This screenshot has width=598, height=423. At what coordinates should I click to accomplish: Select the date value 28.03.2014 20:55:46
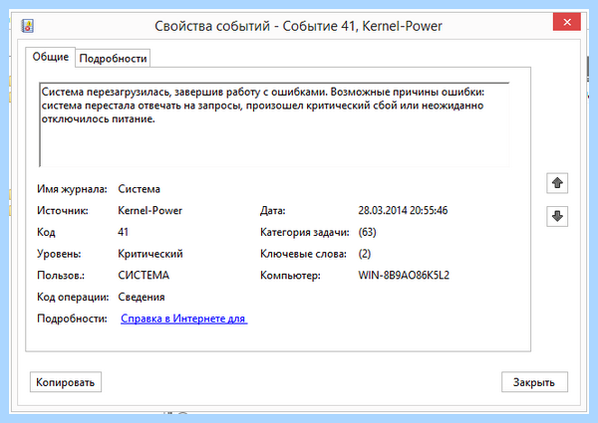click(x=403, y=210)
